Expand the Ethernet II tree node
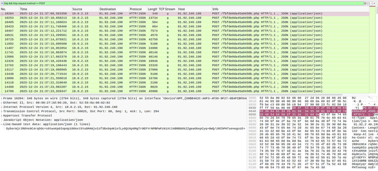 click(1, 103)
